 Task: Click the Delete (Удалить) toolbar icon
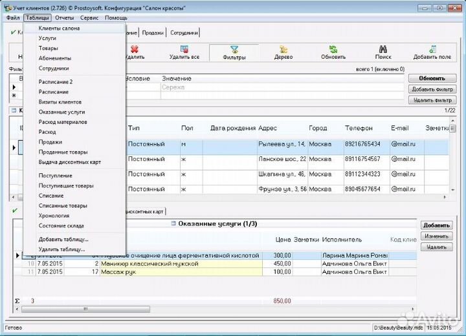pyautogui.click(x=135, y=49)
